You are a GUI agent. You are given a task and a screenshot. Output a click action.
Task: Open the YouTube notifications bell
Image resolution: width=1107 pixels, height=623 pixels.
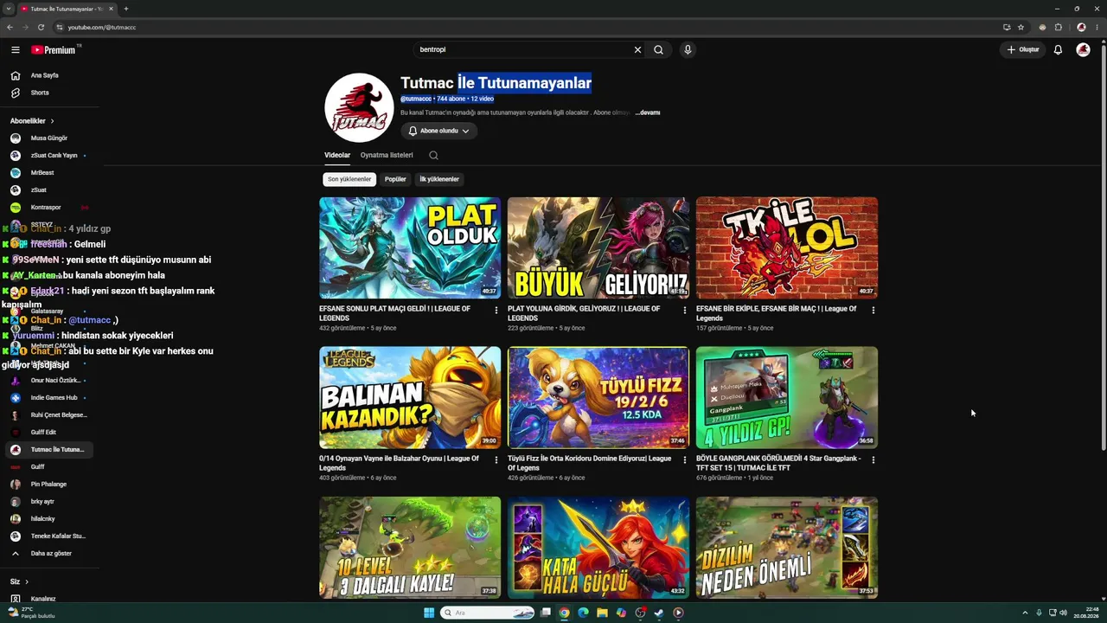(x=1058, y=50)
